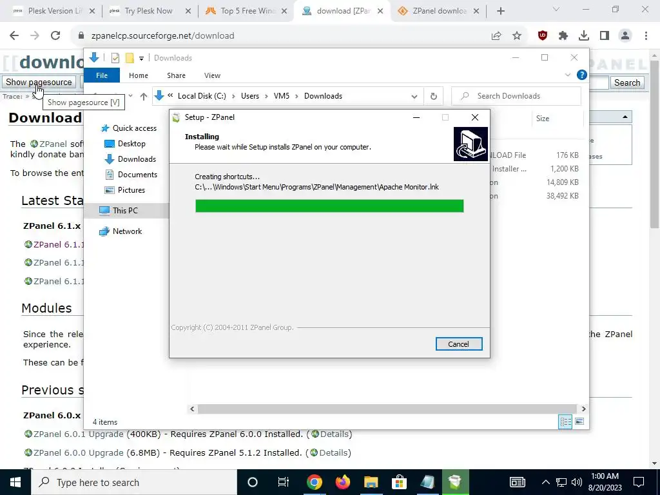Click right scroll arrow in explorer
This screenshot has width=660, height=495.
(x=583, y=409)
